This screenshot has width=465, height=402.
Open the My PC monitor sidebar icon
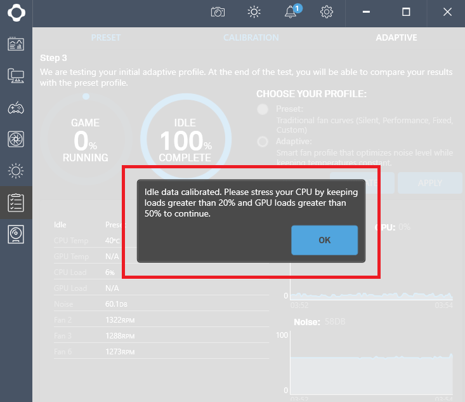[x=16, y=76]
